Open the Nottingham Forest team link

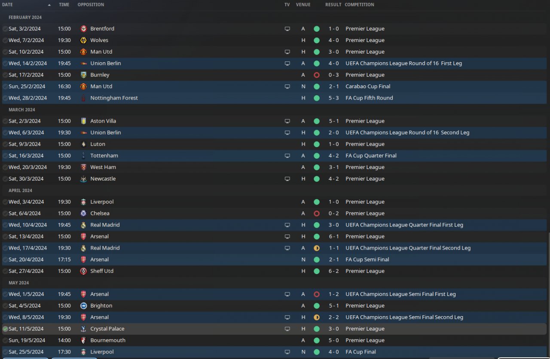114,98
